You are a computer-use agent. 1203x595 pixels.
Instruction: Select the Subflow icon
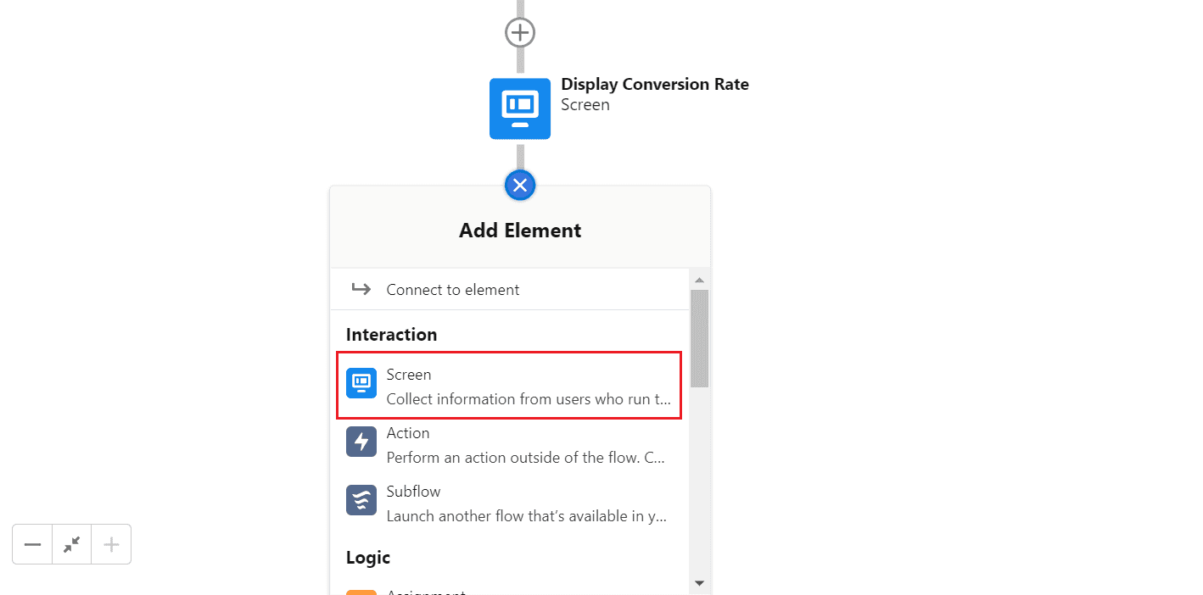(x=361, y=500)
